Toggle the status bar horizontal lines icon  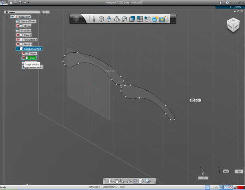coord(221,187)
